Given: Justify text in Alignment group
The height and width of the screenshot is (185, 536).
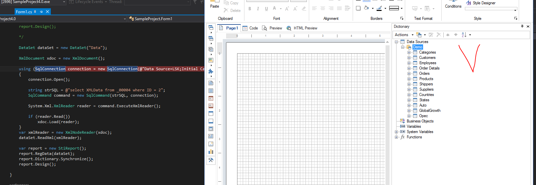Looking at the screenshot, I should point(339,8).
